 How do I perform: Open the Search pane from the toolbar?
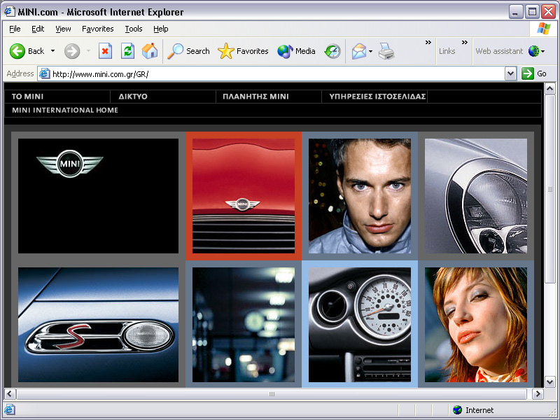[x=188, y=51]
